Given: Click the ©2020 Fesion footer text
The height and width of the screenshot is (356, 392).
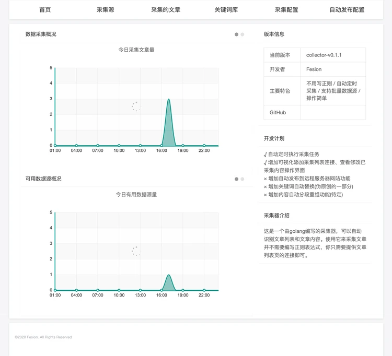Looking at the screenshot, I should [43, 337].
